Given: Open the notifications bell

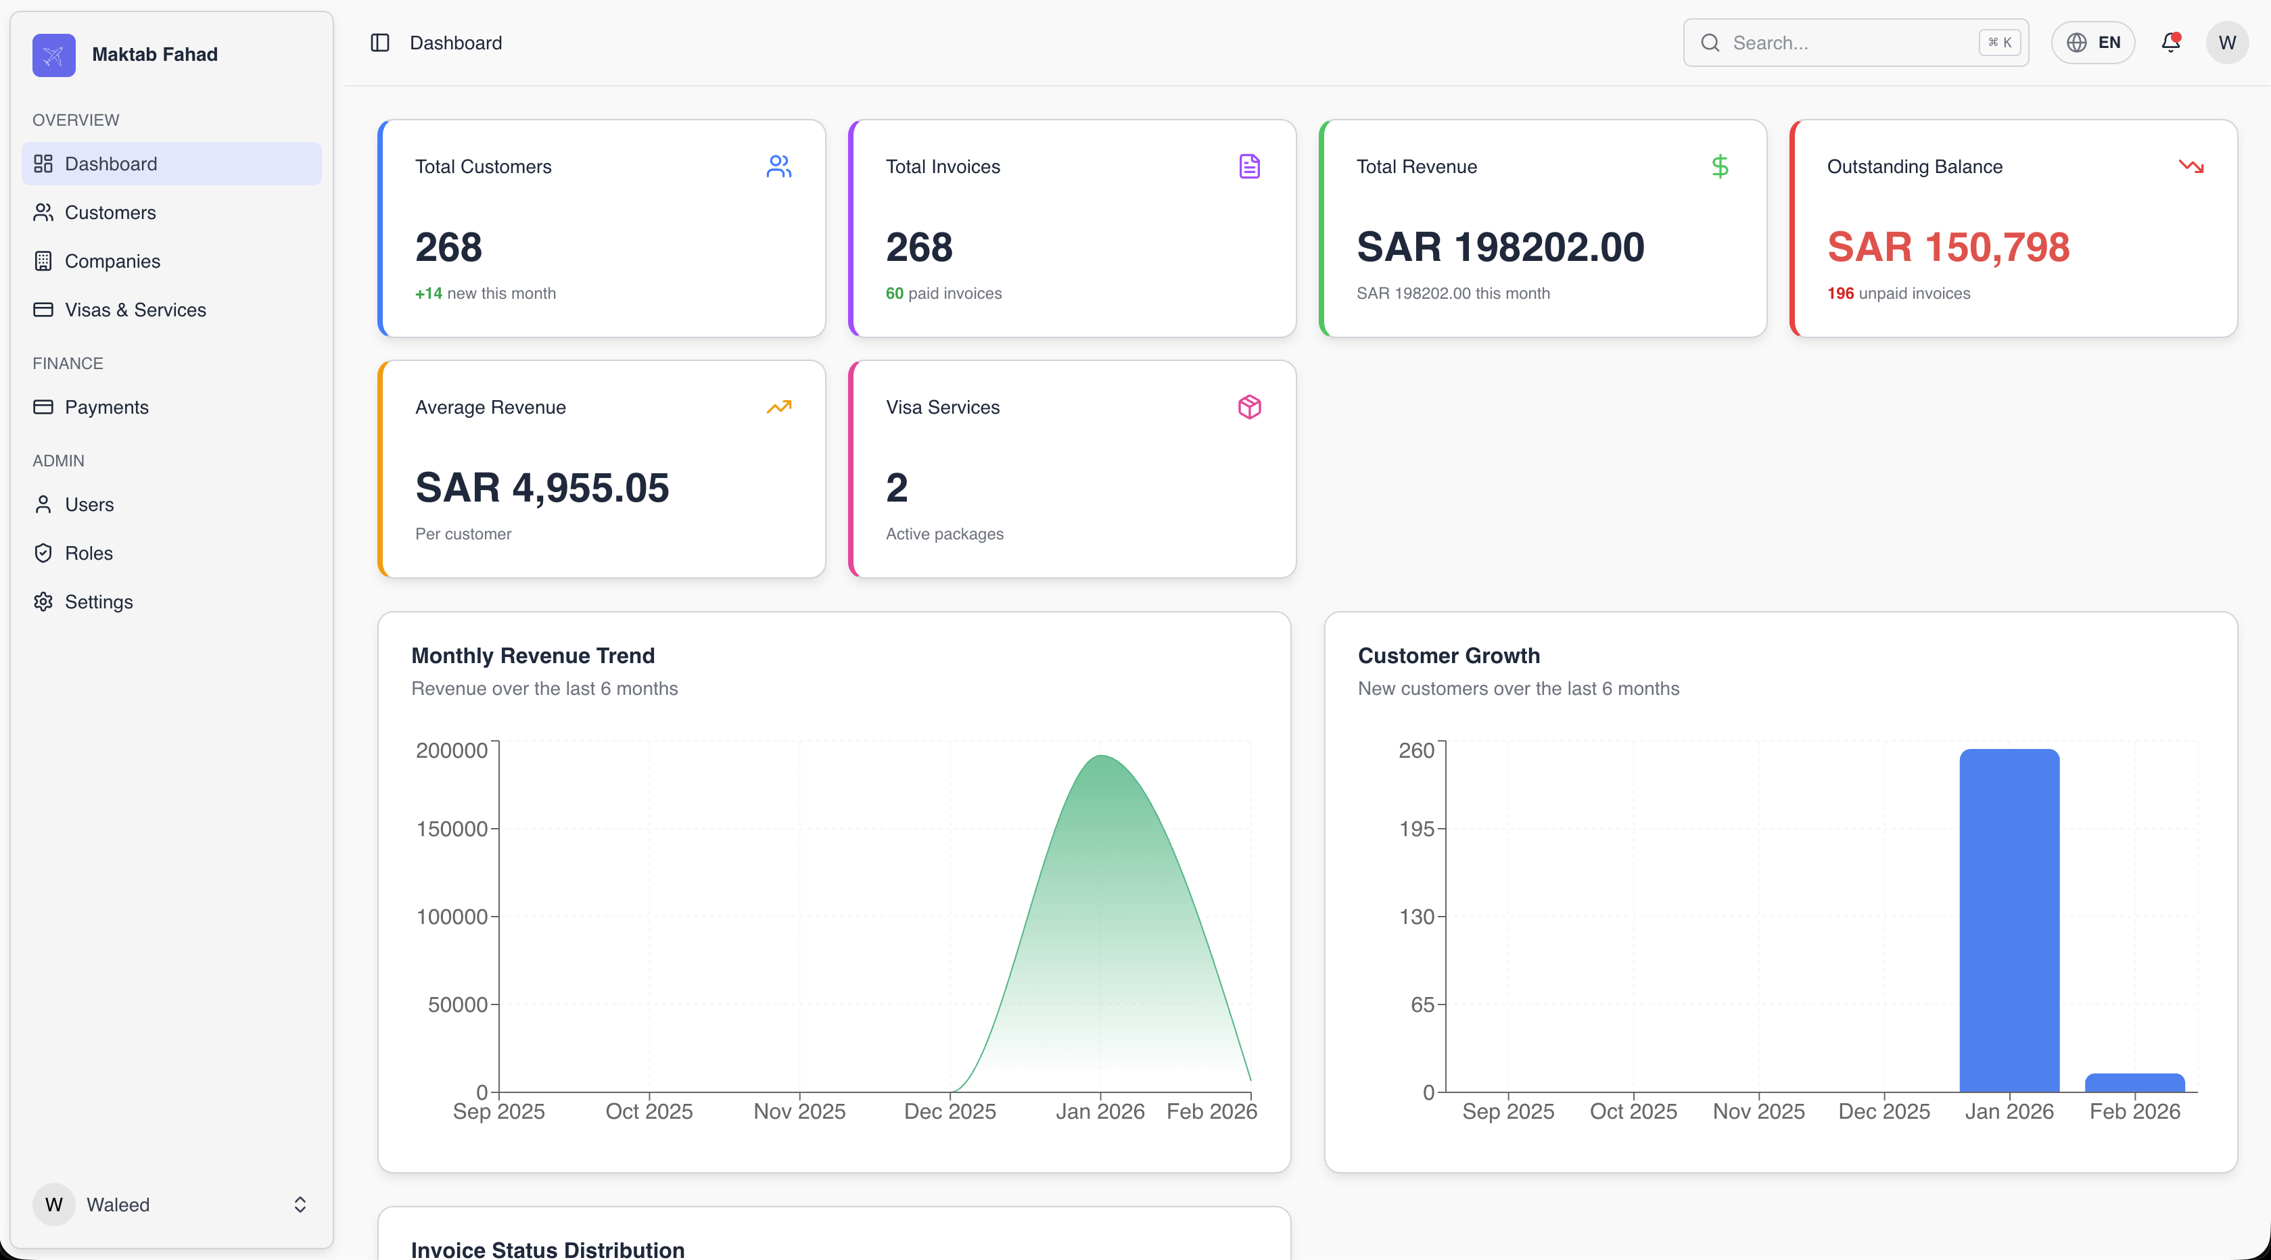Looking at the screenshot, I should click(2170, 43).
